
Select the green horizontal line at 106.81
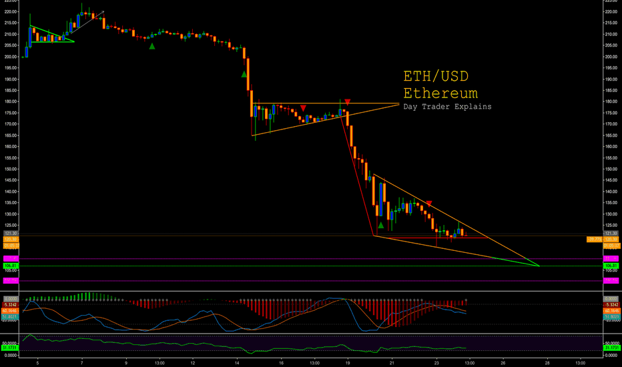(x=310, y=266)
